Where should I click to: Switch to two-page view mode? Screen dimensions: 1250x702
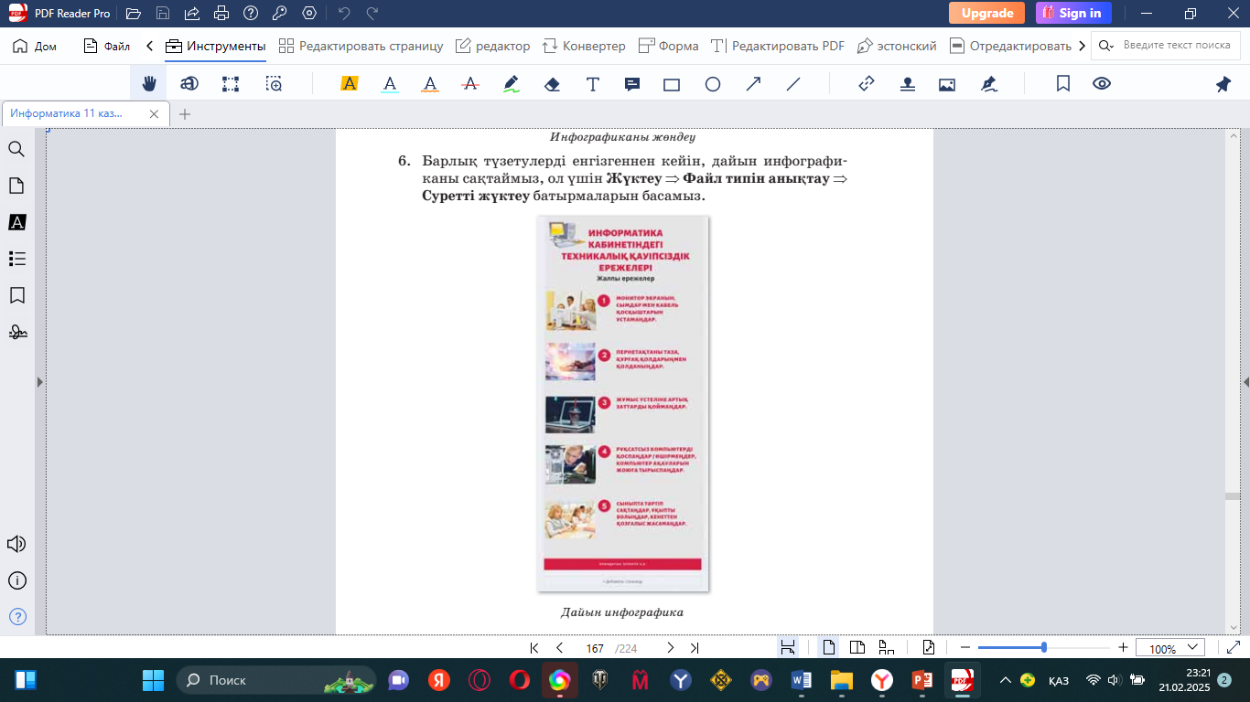pyautogui.click(x=857, y=648)
